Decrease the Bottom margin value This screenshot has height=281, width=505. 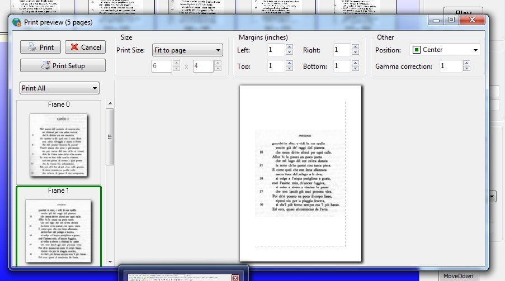click(355, 69)
